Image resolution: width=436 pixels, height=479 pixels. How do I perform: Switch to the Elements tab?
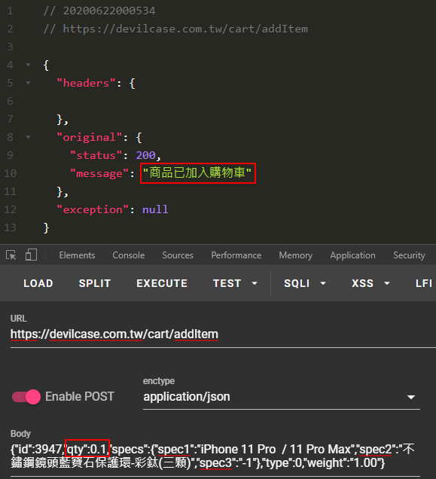point(77,255)
